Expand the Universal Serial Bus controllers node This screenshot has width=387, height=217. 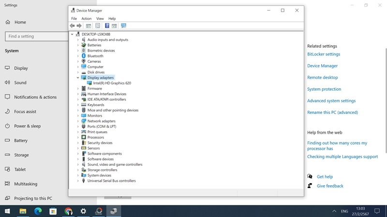[78, 181]
